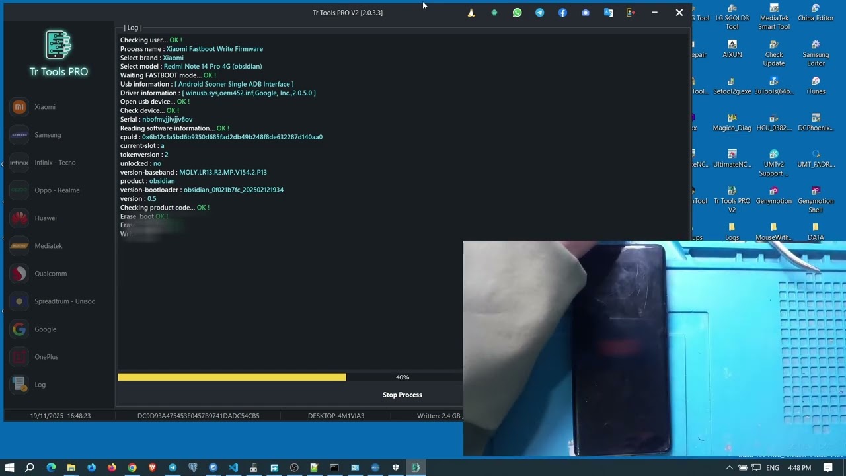Image resolution: width=846 pixels, height=476 pixels.
Task: Click the Qualcomm chip logo icon
Action: (19, 274)
